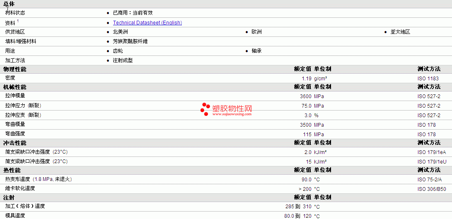Select the 齿轮 usage entry
Viewport: 452px width, 219px height.
[x=118, y=51]
